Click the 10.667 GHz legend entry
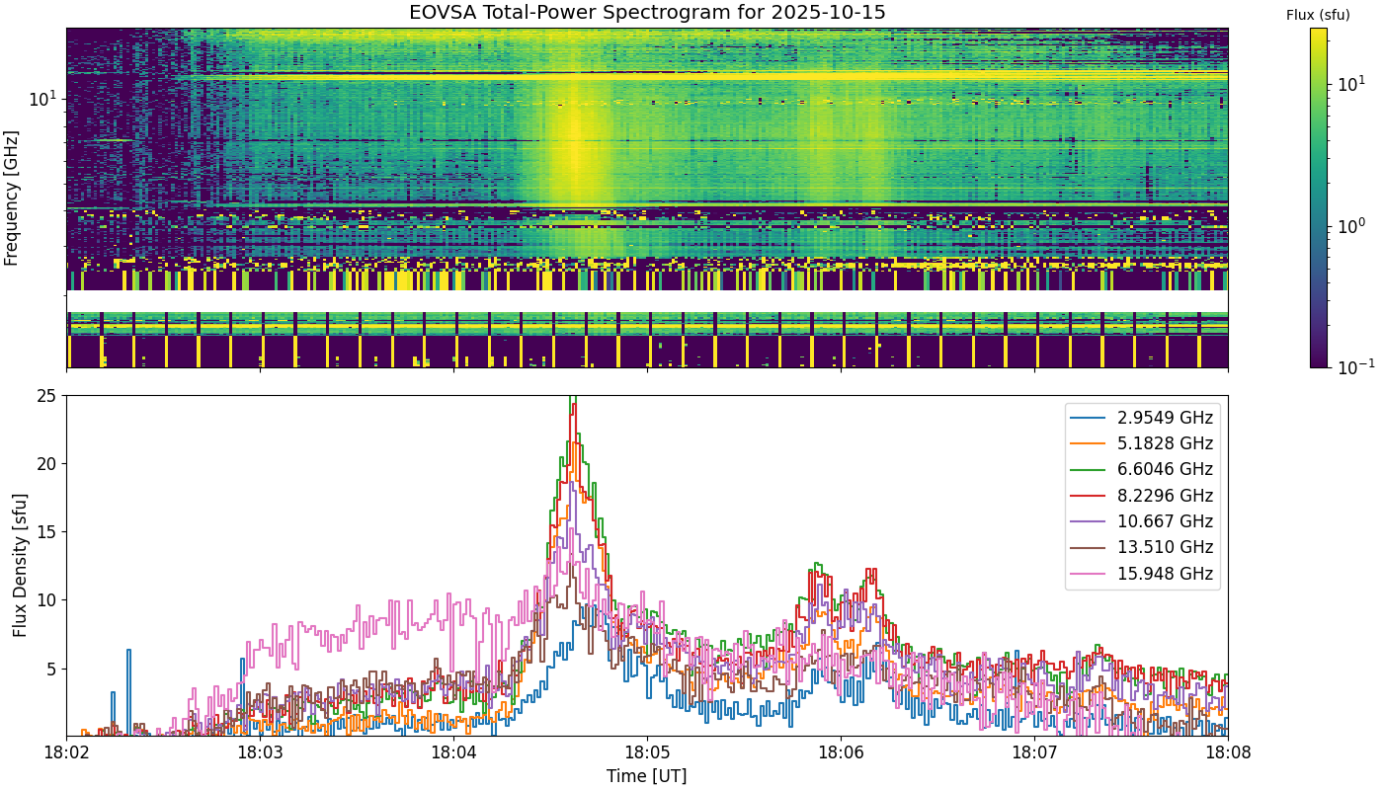Image resolution: width=1383 pixels, height=790 pixels. coord(1142,521)
